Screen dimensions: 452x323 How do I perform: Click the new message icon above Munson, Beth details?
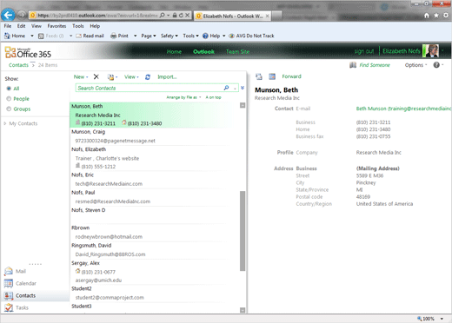pos(259,76)
